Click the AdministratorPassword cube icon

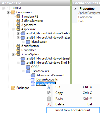coord(33,75)
